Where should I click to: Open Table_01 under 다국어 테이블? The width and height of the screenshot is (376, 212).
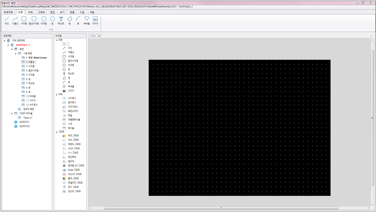click(x=25, y=118)
